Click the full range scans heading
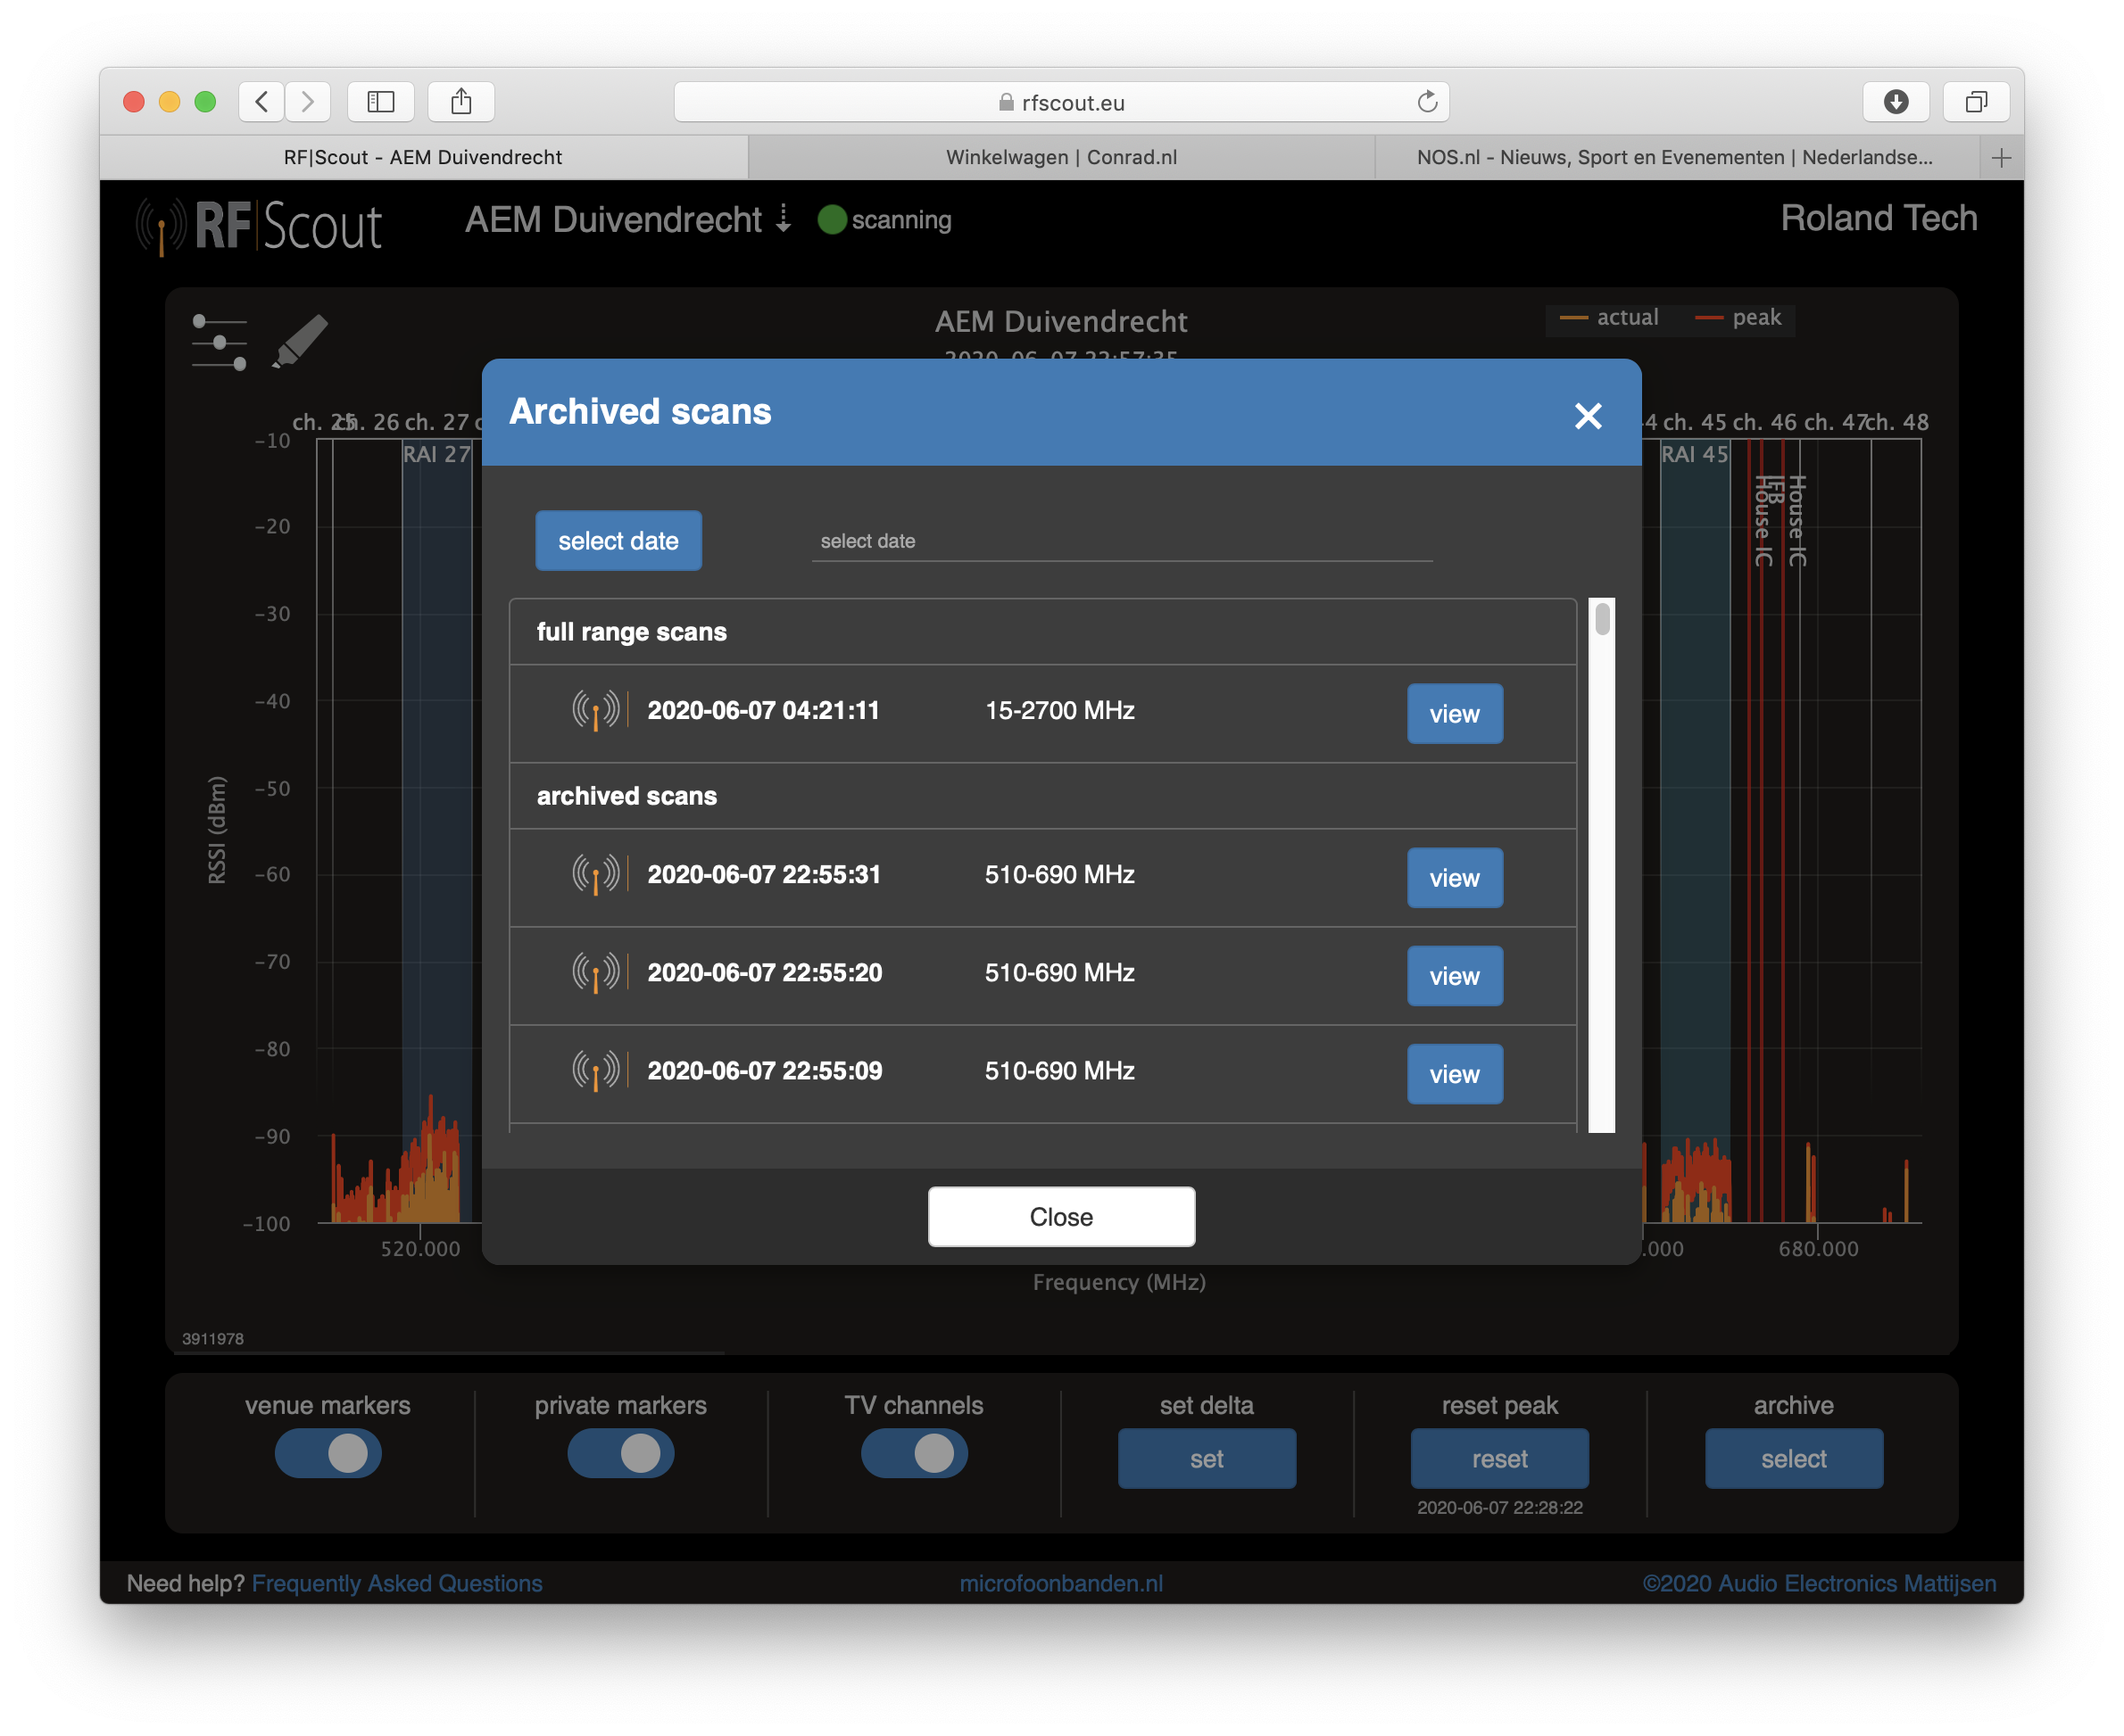The height and width of the screenshot is (1736, 2124). (631, 632)
